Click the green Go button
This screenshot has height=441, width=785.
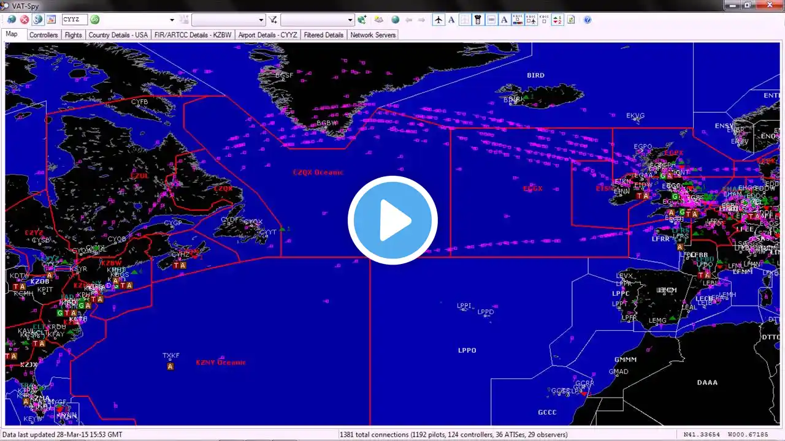click(95, 20)
